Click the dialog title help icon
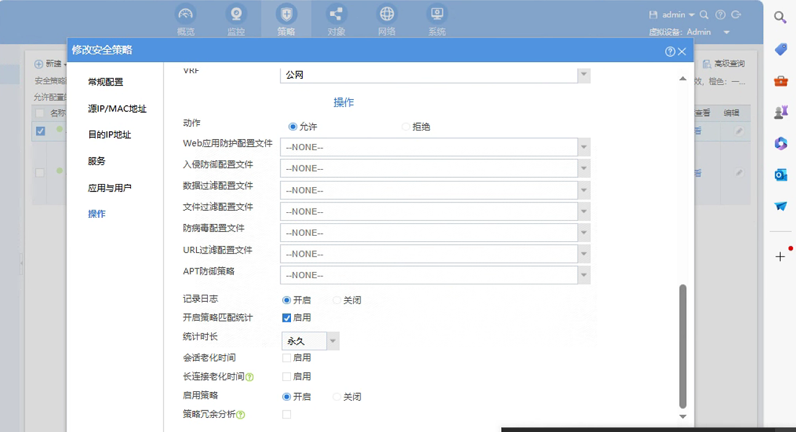 (671, 52)
